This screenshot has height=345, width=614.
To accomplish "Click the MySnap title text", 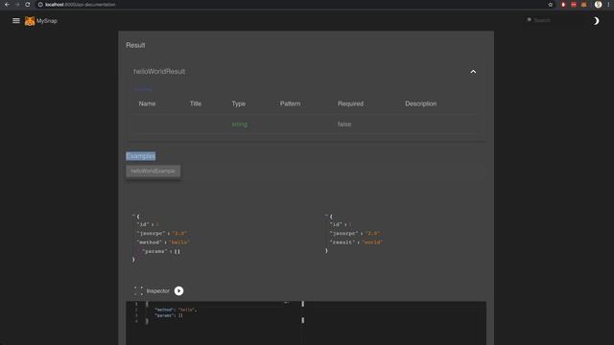I will [x=47, y=21].
